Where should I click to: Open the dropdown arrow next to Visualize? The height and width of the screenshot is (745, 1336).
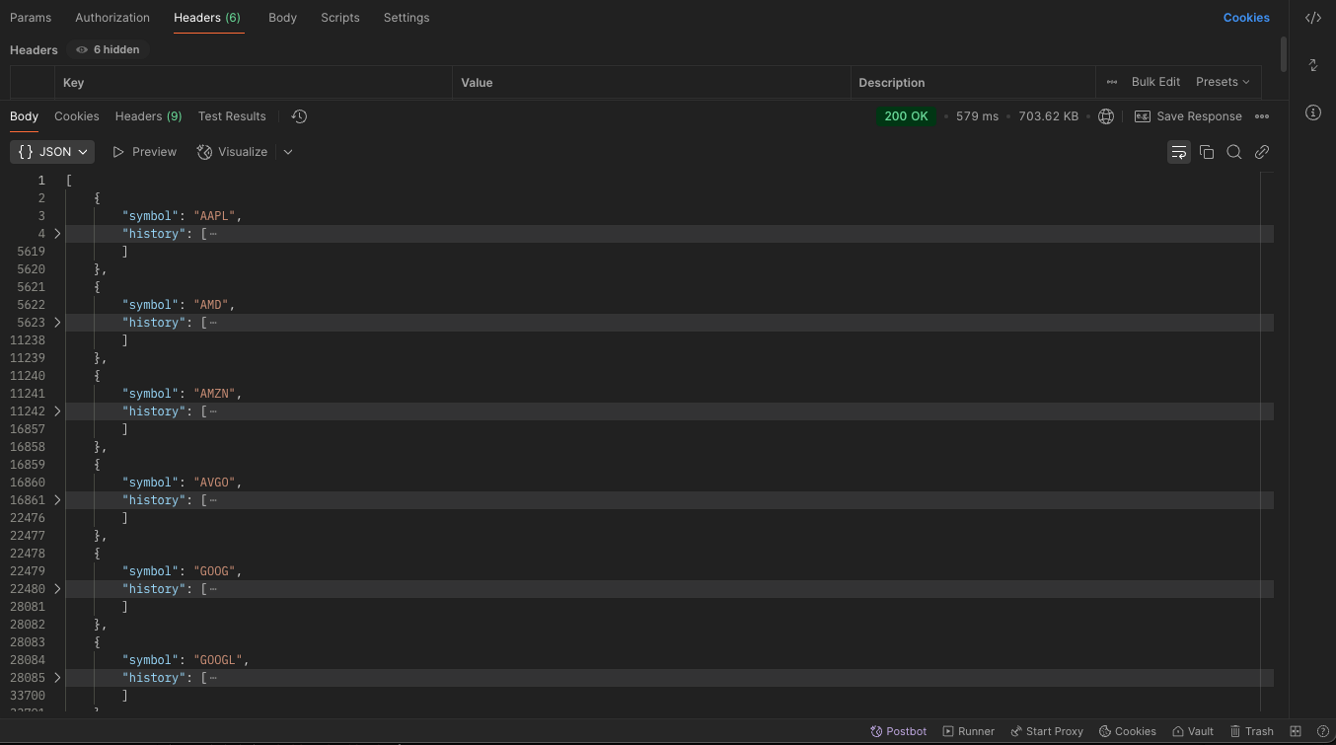coord(288,152)
